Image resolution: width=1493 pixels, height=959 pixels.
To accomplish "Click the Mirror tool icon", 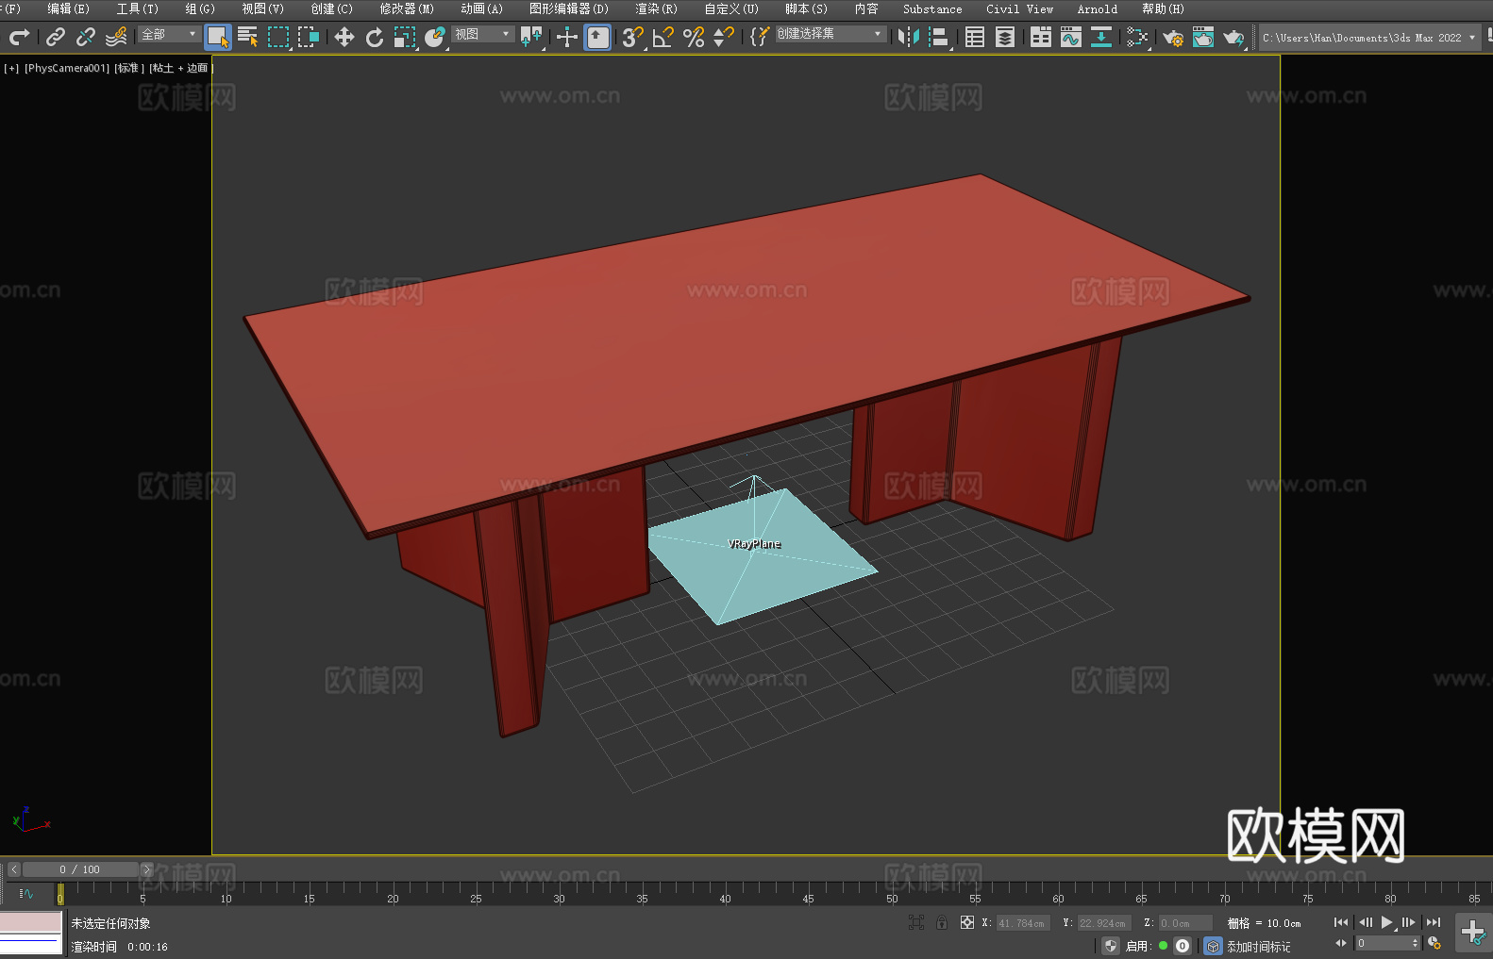I will (x=909, y=37).
